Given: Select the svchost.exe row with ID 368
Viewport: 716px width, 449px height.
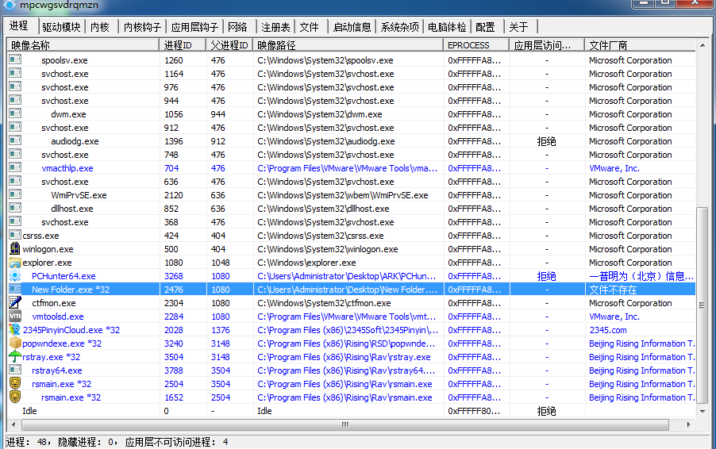Looking at the screenshot, I should pyautogui.click(x=351, y=222).
